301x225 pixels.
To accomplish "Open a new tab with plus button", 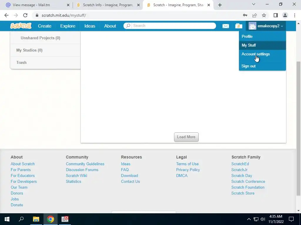I will click(x=220, y=5).
